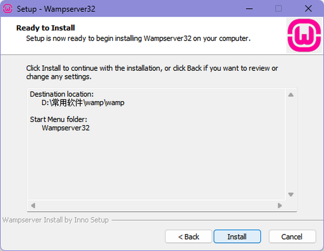The width and height of the screenshot is (324, 251).
Task: Click the Start Menu folder value Wampserver32
Action: (66, 128)
